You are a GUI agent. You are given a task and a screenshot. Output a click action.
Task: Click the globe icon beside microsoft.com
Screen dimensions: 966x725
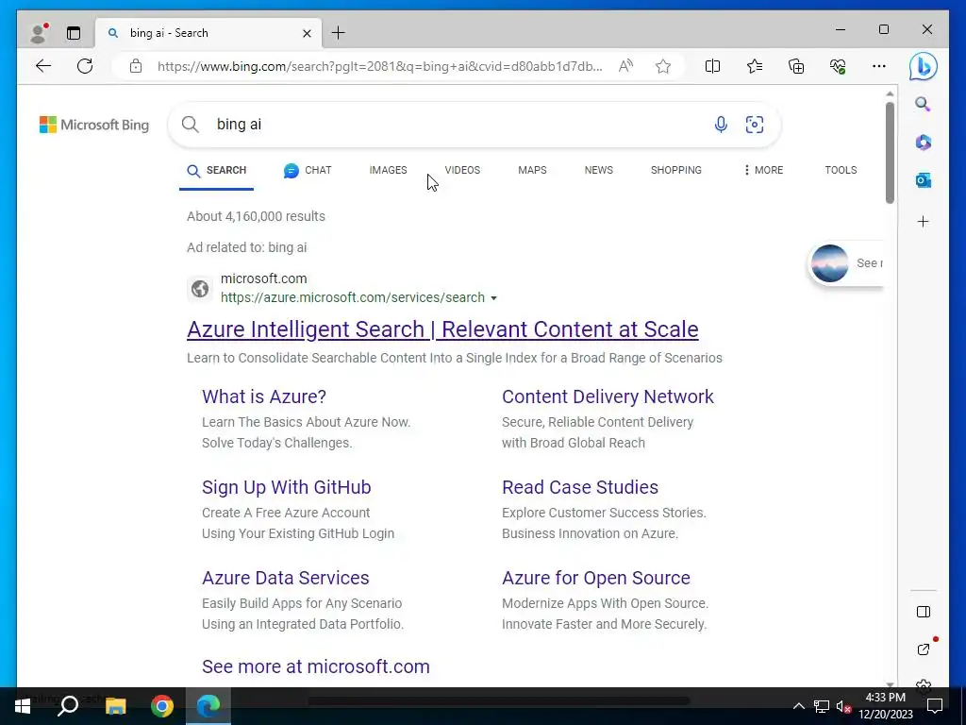pyautogui.click(x=200, y=289)
